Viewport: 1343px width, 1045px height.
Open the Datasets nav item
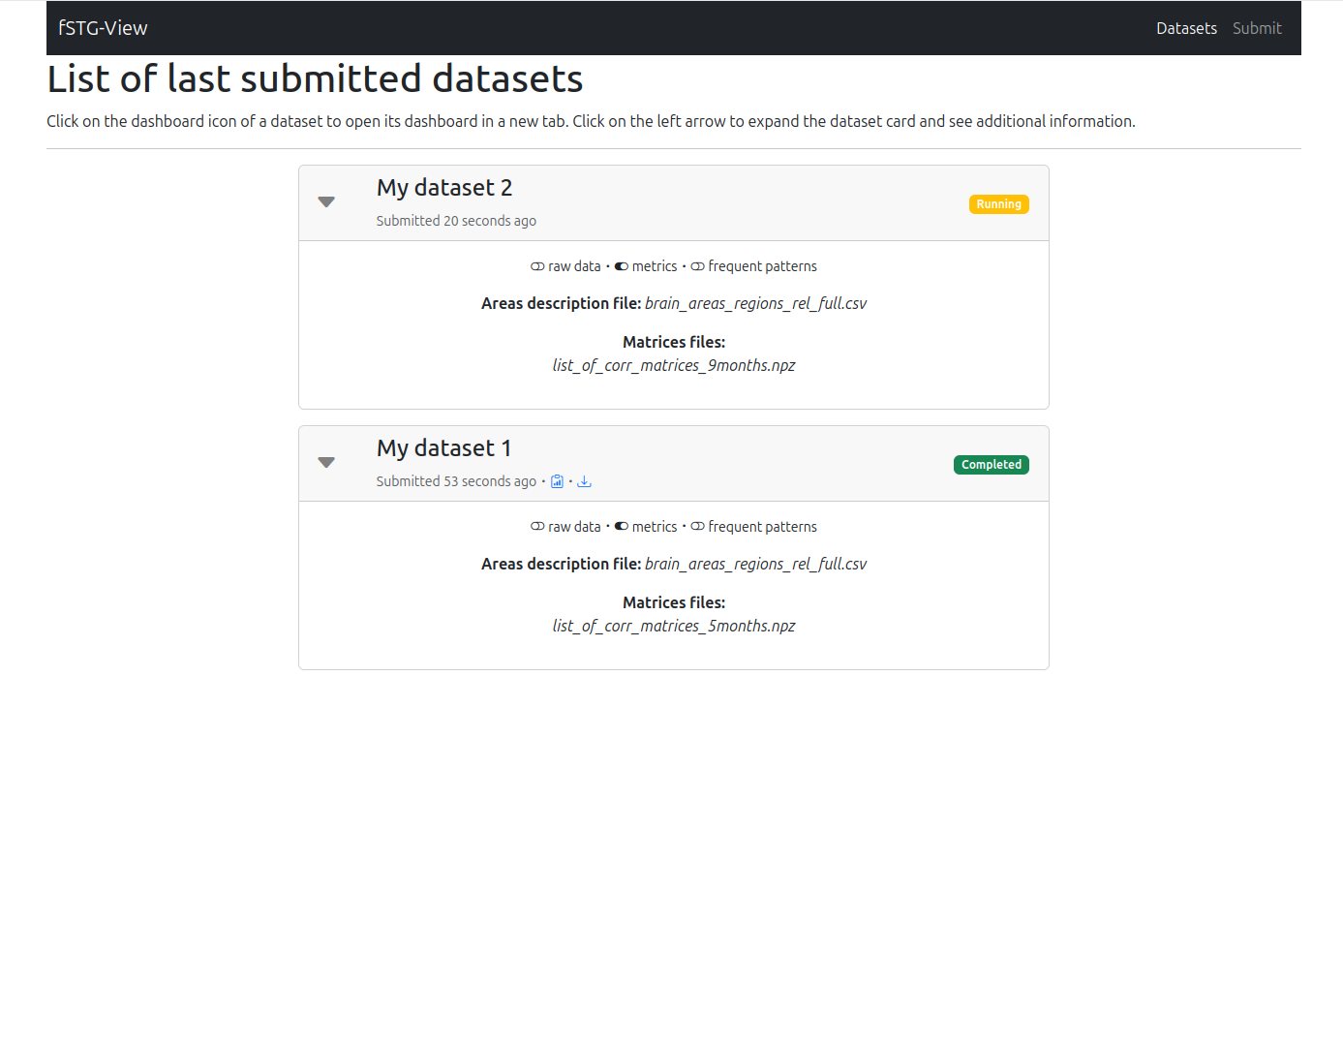coord(1186,28)
